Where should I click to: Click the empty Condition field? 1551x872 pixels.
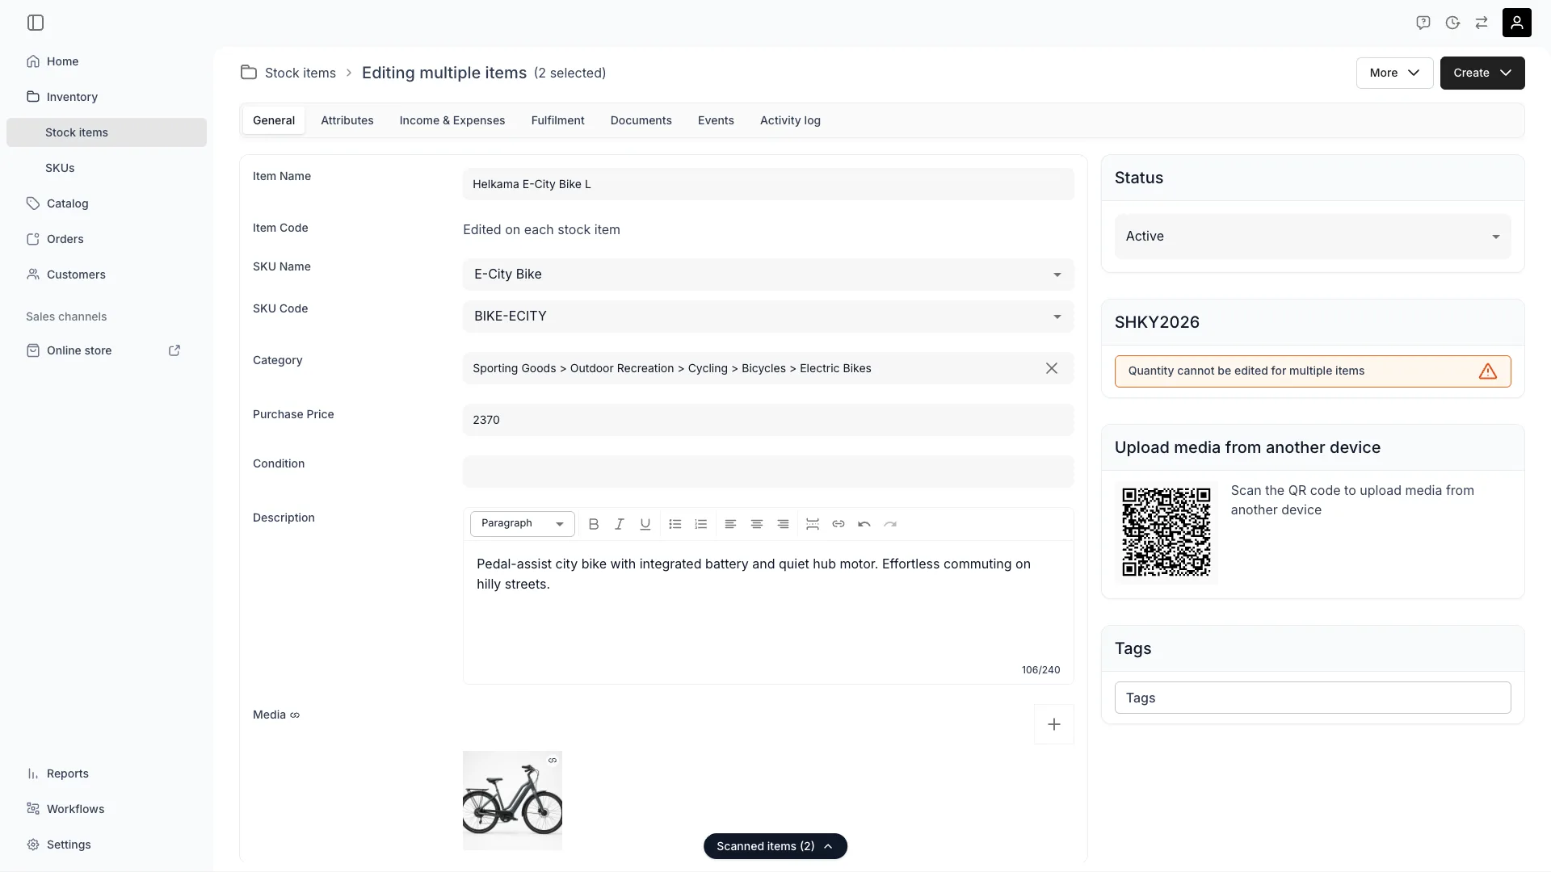pos(768,472)
